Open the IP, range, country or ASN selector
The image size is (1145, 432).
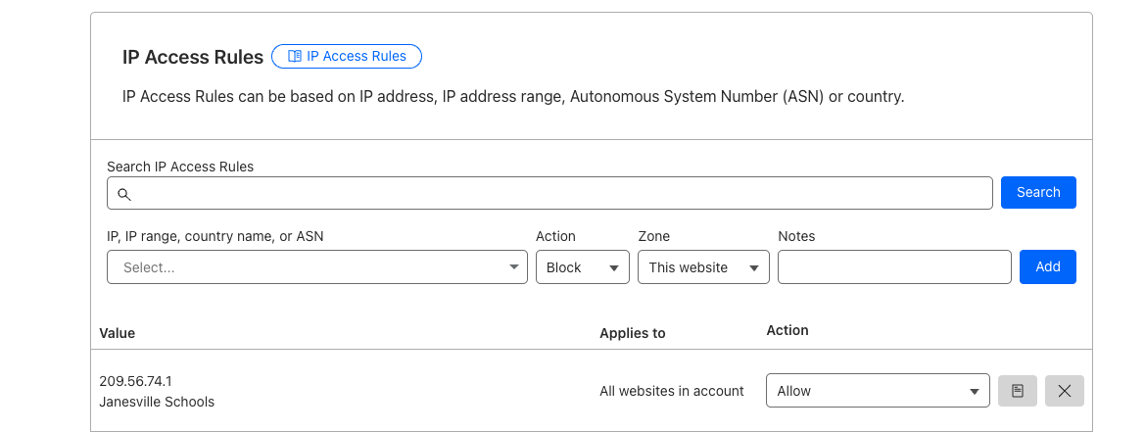pyautogui.click(x=316, y=267)
